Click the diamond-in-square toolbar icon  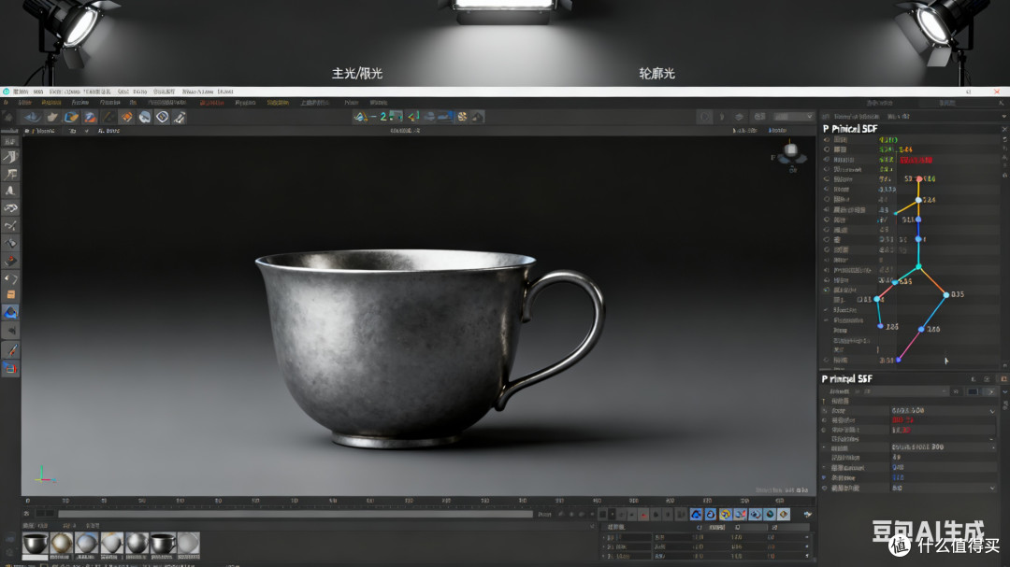pyautogui.click(x=162, y=117)
